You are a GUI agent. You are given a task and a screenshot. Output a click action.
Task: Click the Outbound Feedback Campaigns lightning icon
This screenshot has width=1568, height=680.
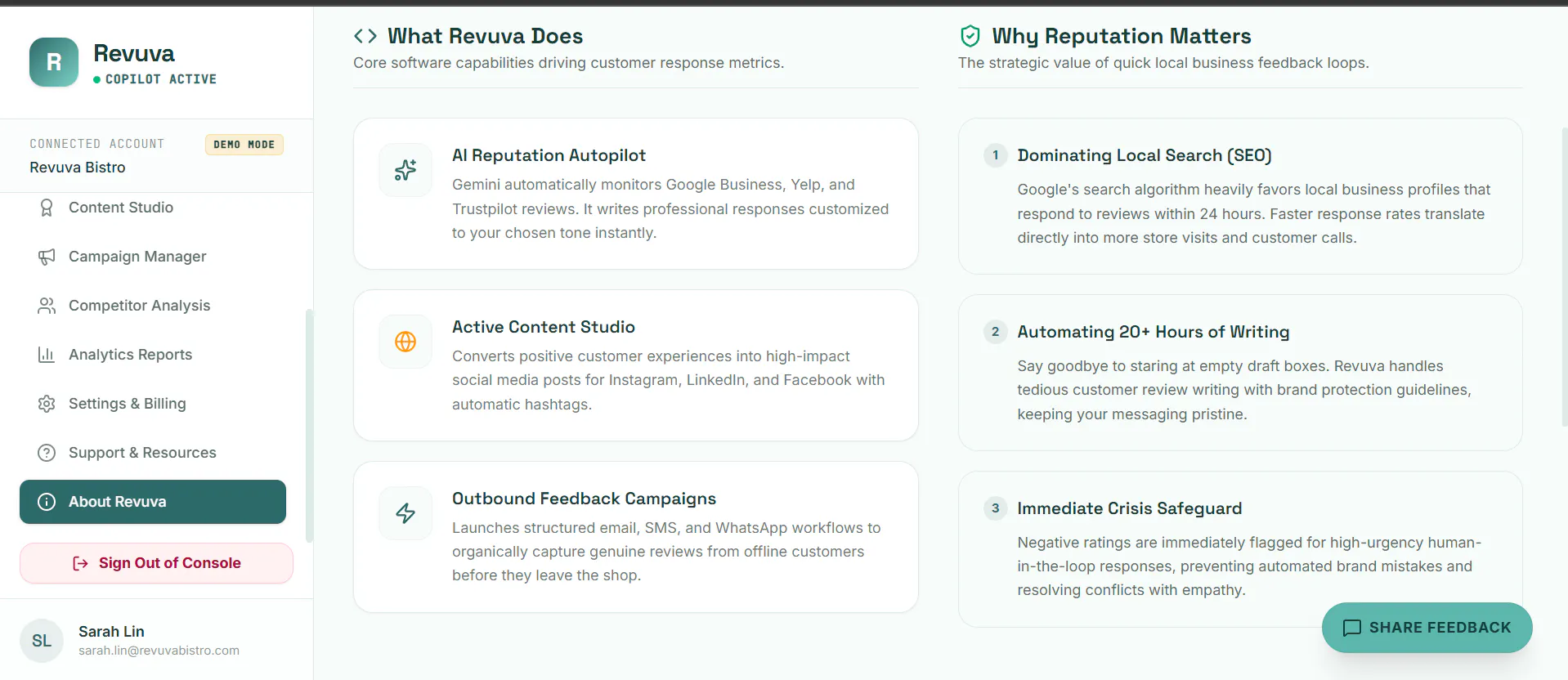click(x=405, y=513)
